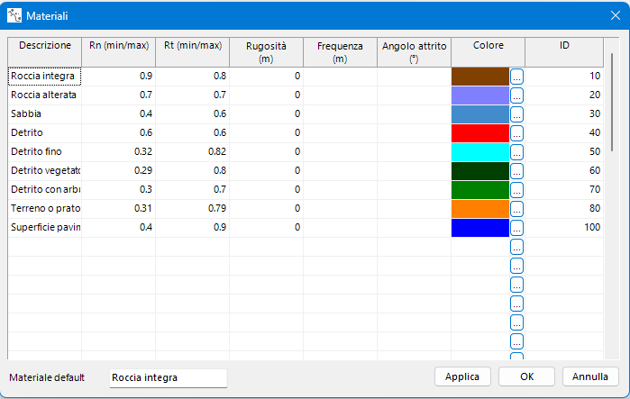
Task: Open color picker for Detrito vegetato row
Action: (516, 170)
